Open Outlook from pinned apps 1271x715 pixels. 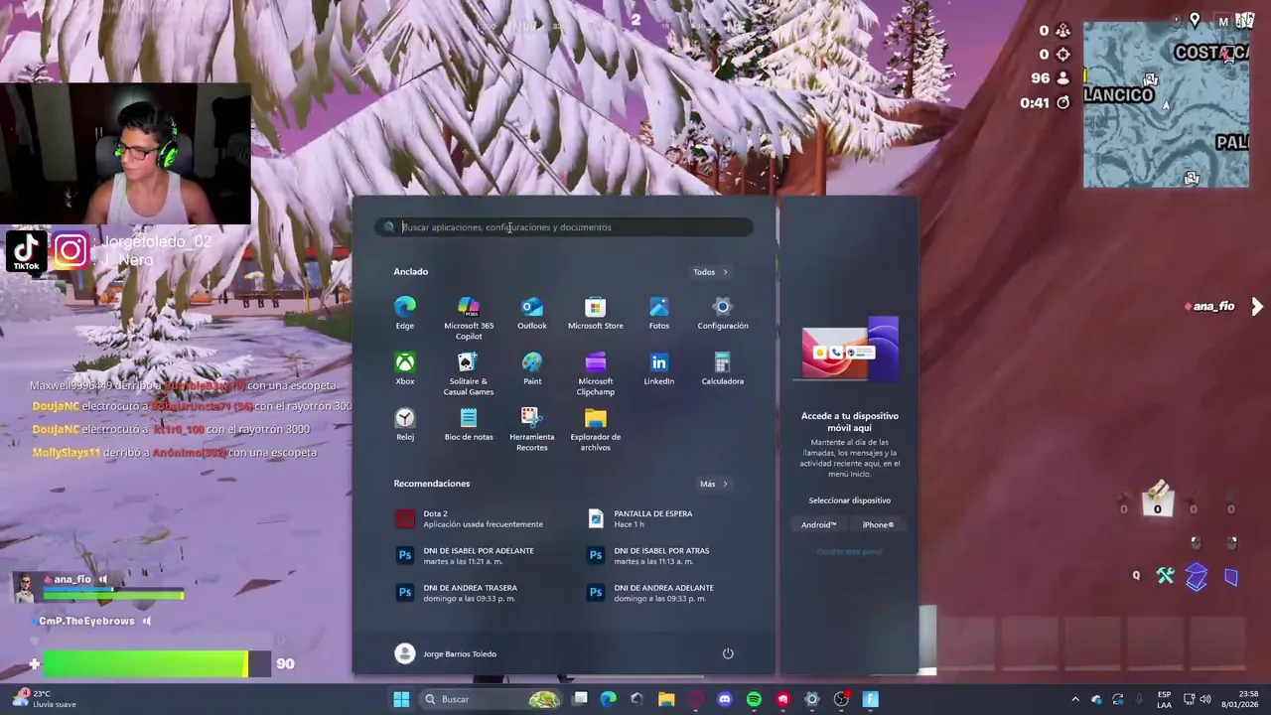[x=532, y=314]
